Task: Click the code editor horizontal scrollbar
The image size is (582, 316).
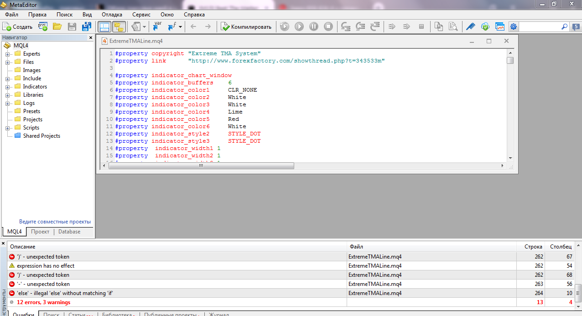Action: tap(201, 166)
